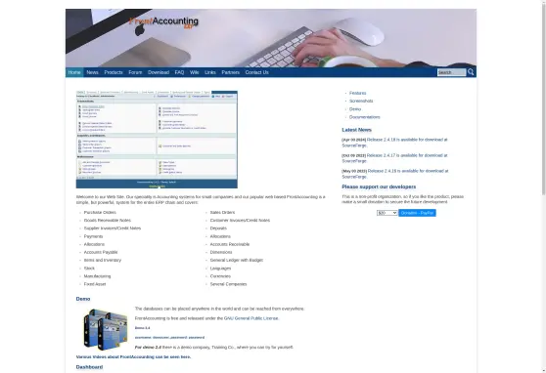Open the Download menu item

coord(159,72)
